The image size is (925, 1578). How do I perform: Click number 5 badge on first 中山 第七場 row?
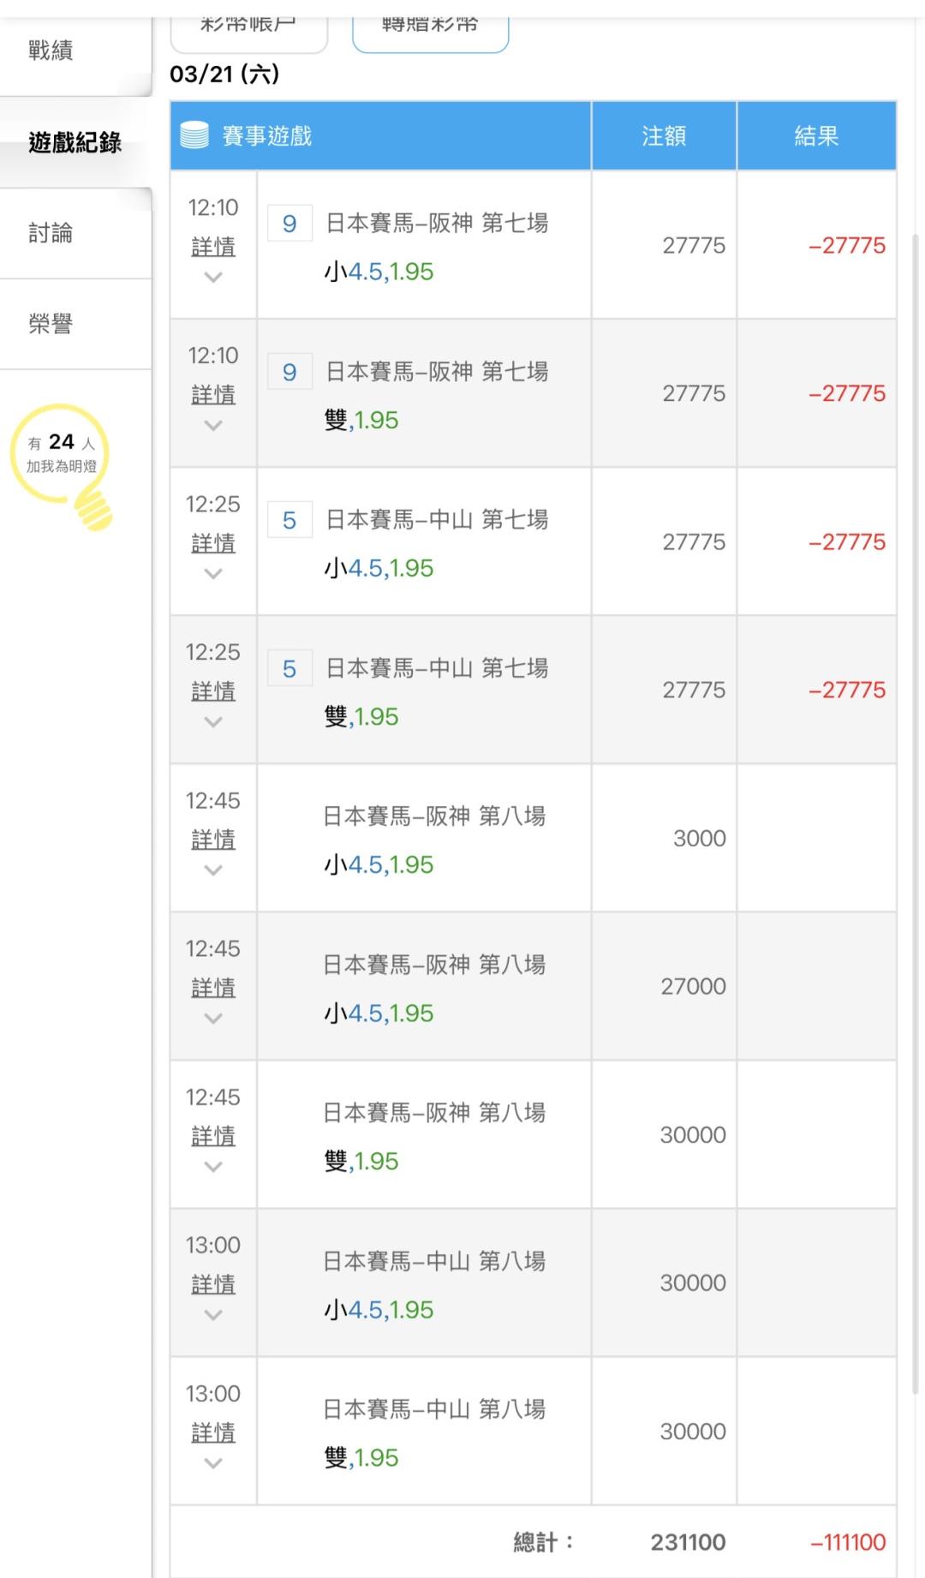tap(289, 520)
